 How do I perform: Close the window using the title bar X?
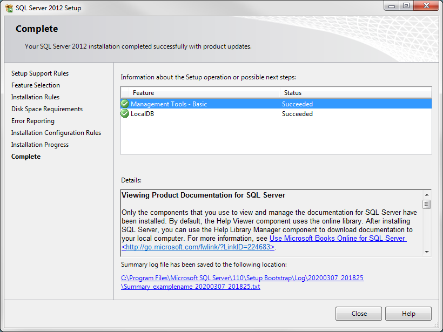click(x=426, y=6)
